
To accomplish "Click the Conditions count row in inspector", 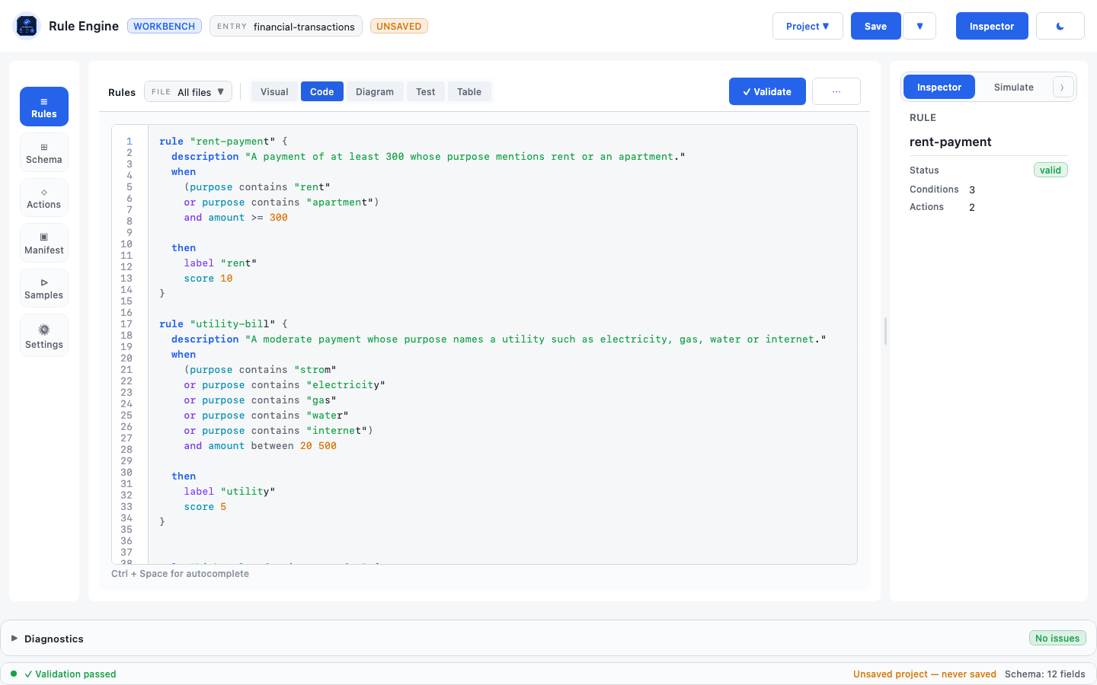I will [x=988, y=190].
